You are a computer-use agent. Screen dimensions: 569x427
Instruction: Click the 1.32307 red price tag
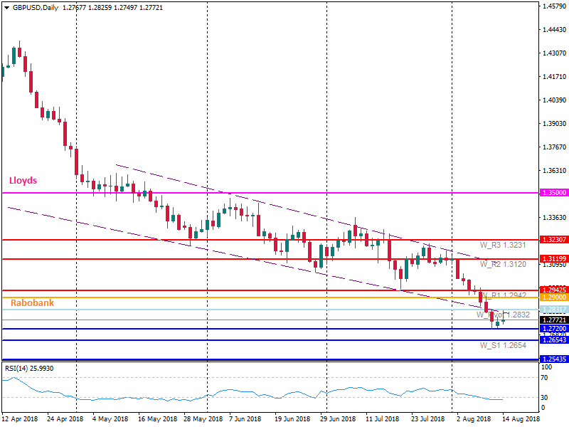553,241
